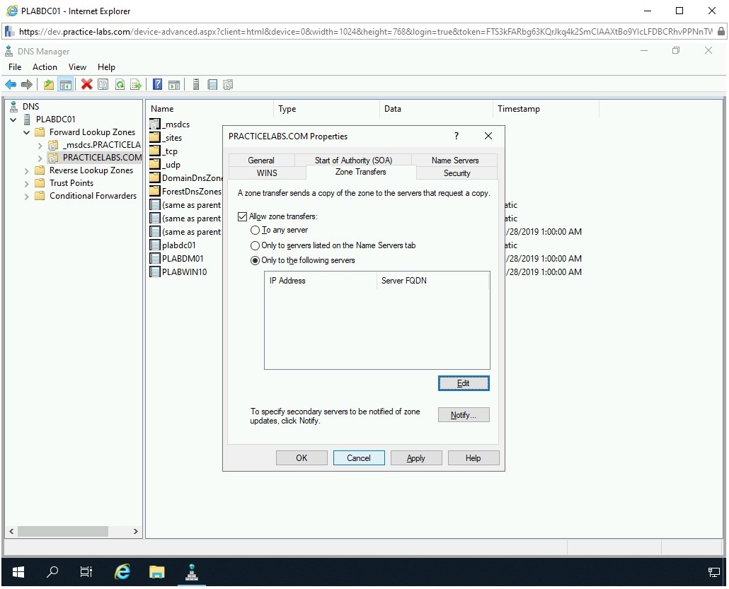This screenshot has width=729, height=589.
Task: Switch to the Start of Authority (SOA) tab
Action: [352, 161]
